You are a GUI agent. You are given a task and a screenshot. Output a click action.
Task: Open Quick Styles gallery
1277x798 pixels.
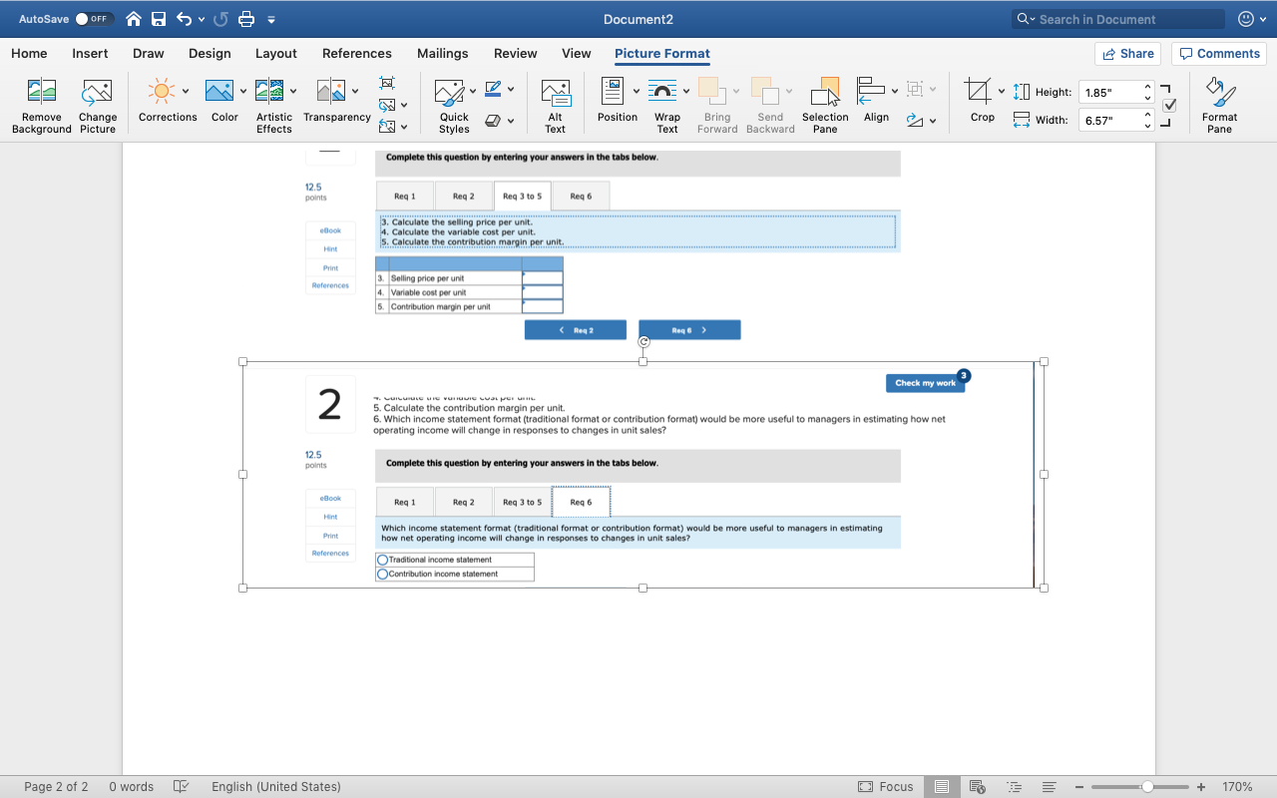450,92
